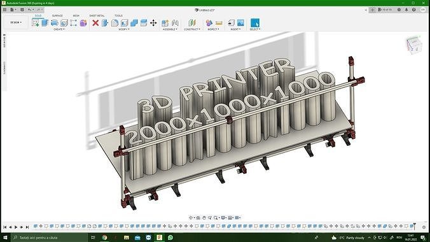Image resolution: width=430 pixels, height=242 pixels.
Task: Redo the last action
Action: [x=39, y=10]
